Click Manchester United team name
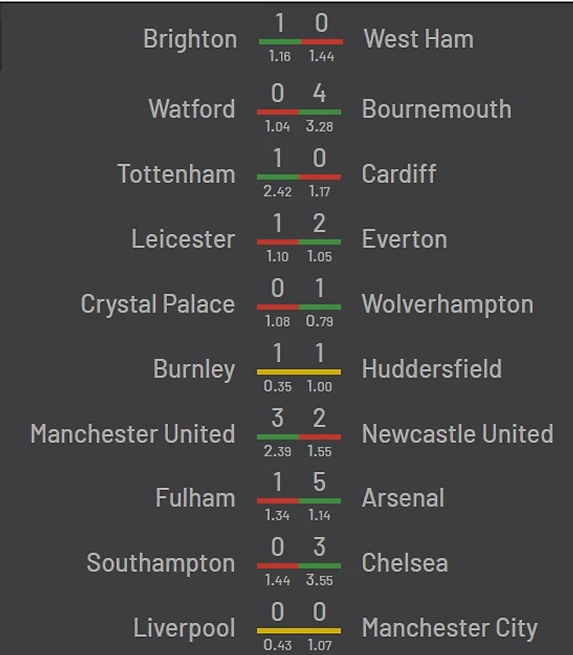The height and width of the screenshot is (655, 573). pyautogui.click(x=133, y=434)
